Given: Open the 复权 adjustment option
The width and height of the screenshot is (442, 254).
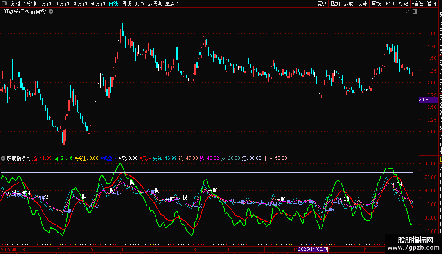Looking at the screenshot, I should click(322, 4).
